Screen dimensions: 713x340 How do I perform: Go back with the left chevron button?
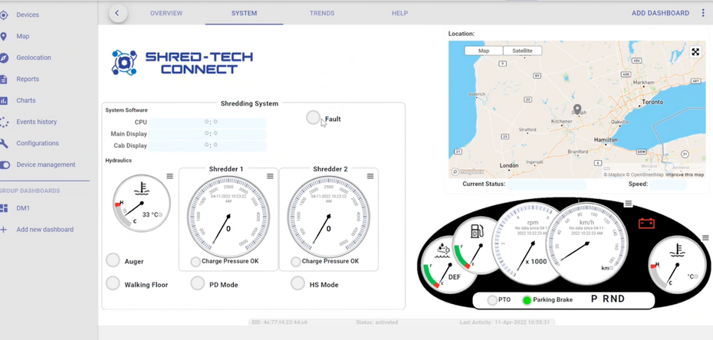(x=117, y=13)
